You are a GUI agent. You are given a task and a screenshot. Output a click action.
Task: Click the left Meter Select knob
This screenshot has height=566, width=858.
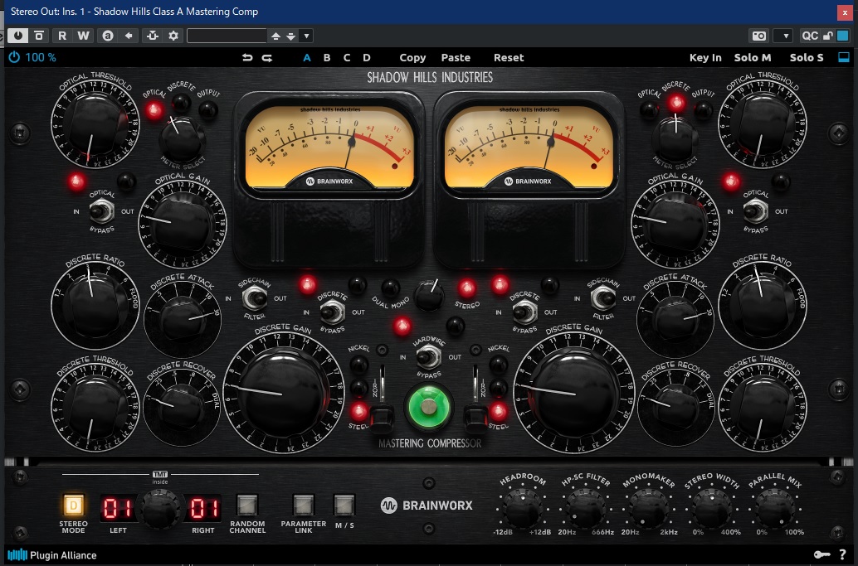(x=182, y=138)
